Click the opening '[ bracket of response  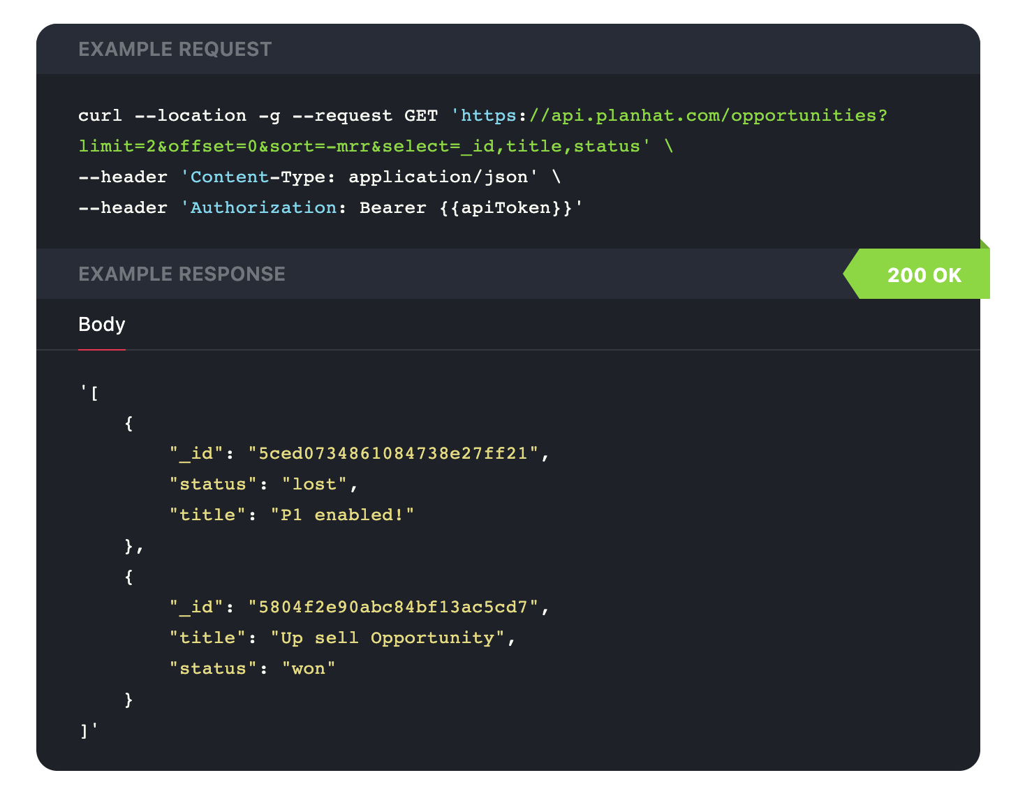click(89, 392)
